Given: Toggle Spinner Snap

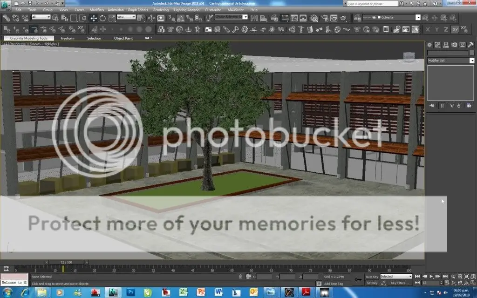Looking at the screenshot, I should [198, 18].
